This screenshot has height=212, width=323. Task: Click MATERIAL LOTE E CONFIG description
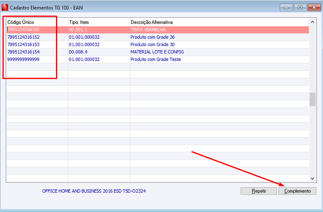pos(157,52)
